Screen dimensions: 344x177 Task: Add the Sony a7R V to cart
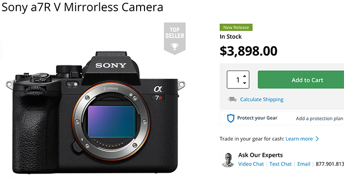click(x=301, y=80)
